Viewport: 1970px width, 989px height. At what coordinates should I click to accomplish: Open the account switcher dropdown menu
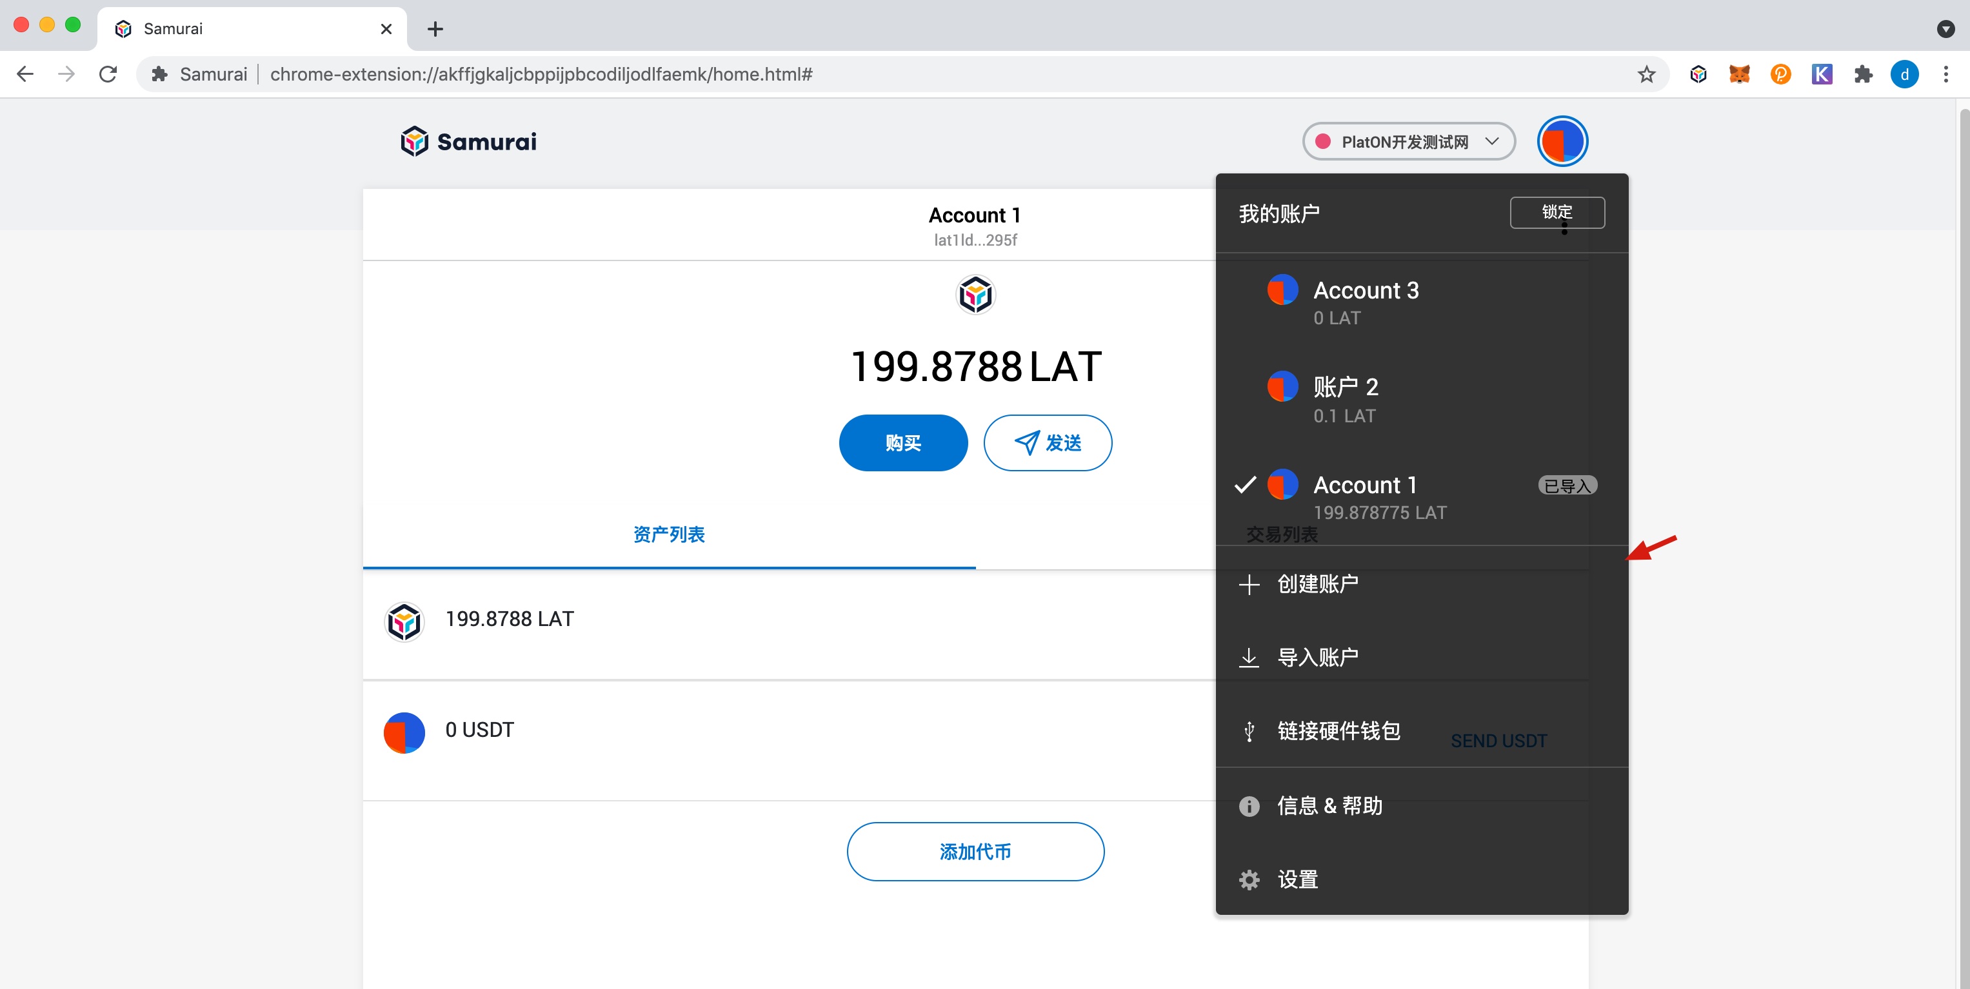tap(1561, 141)
